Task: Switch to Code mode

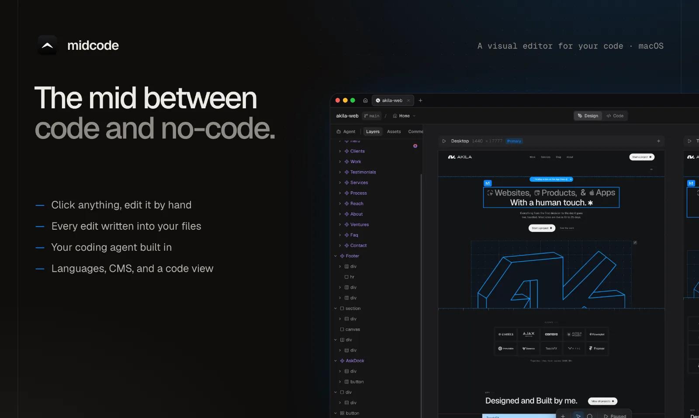Action: coord(615,116)
